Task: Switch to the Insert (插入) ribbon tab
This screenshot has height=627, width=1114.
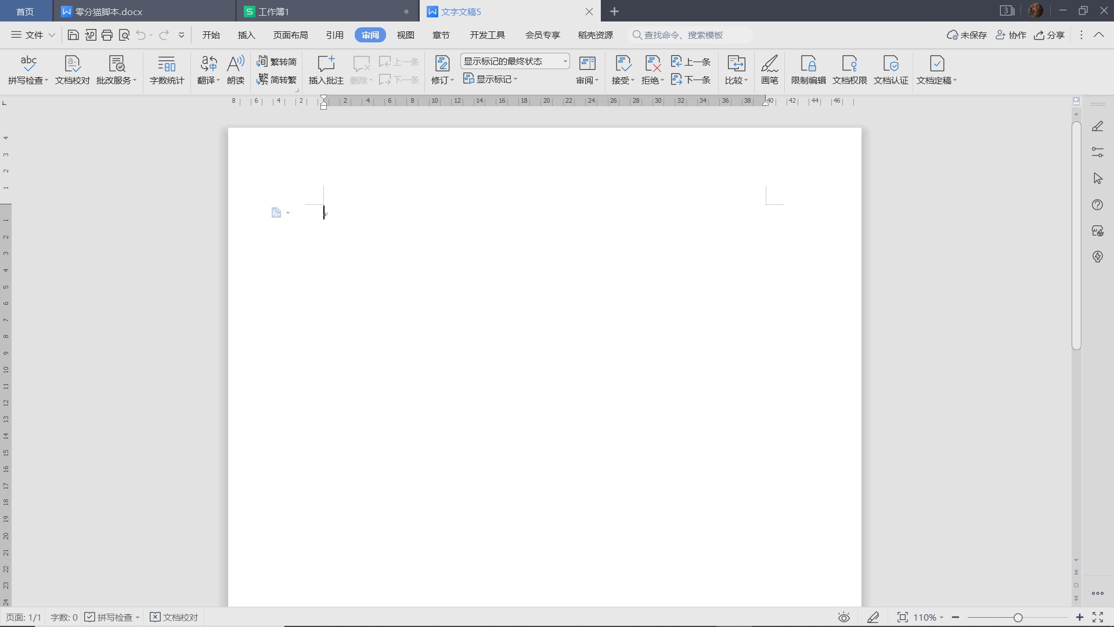Action: coord(246,35)
